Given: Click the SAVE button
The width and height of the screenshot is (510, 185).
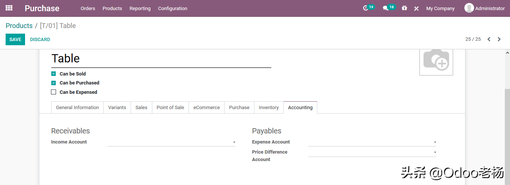Looking at the screenshot, I should click(15, 39).
